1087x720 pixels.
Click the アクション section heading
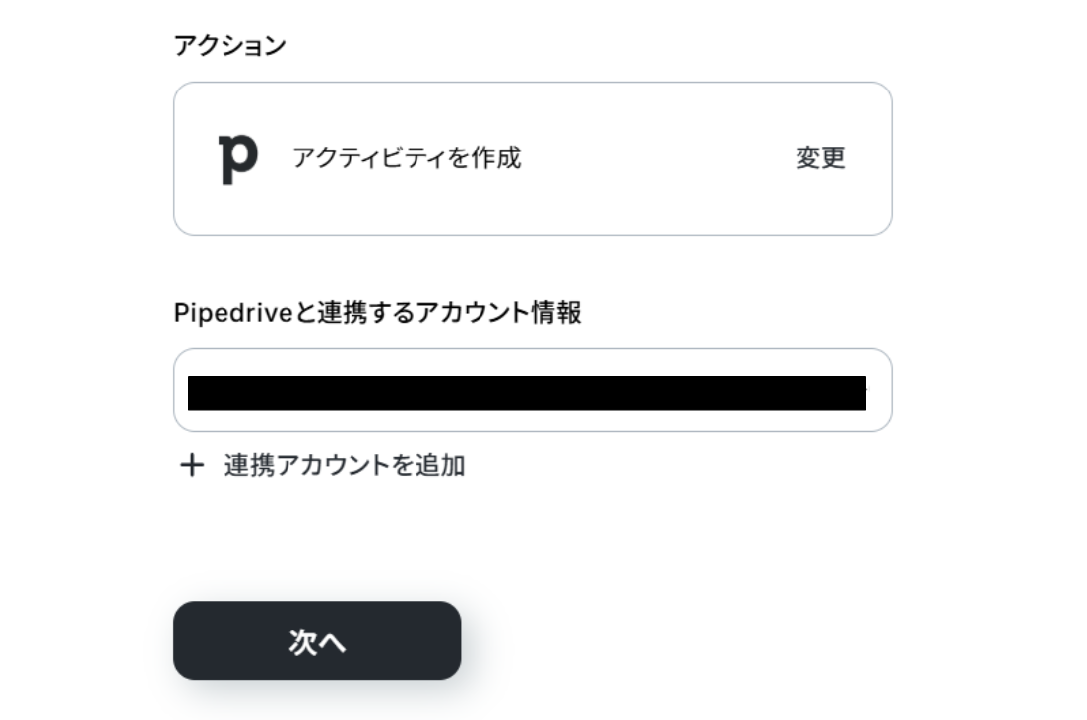coord(229,46)
